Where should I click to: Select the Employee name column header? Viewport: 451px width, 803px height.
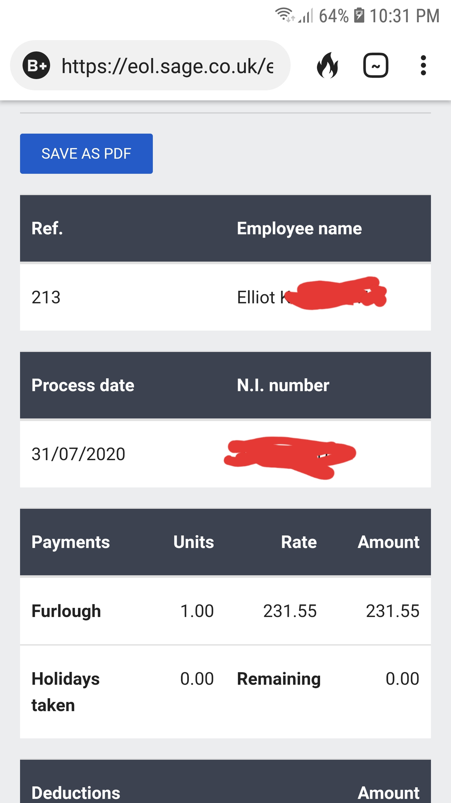click(x=299, y=228)
